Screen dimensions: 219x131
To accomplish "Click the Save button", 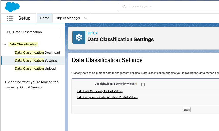I will (x=186, y=110).
